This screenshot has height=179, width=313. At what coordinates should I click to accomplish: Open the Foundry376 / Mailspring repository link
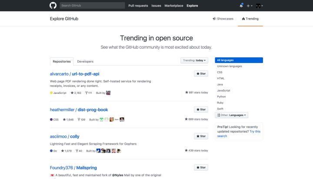(x=73, y=167)
